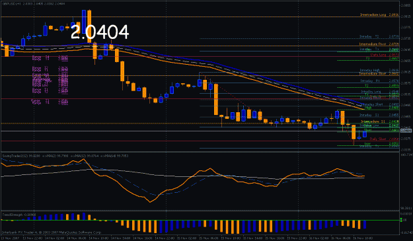Select the Intermediate Long 2.0816 level label

379,15
